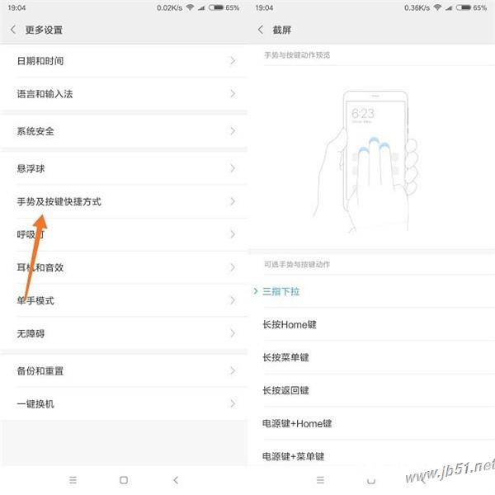Open 备份和重置 entry

[124, 370]
